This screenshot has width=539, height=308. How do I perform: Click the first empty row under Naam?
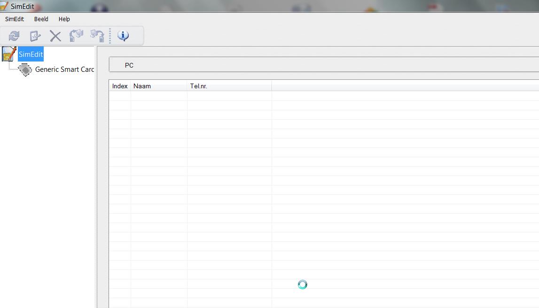point(159,96)
